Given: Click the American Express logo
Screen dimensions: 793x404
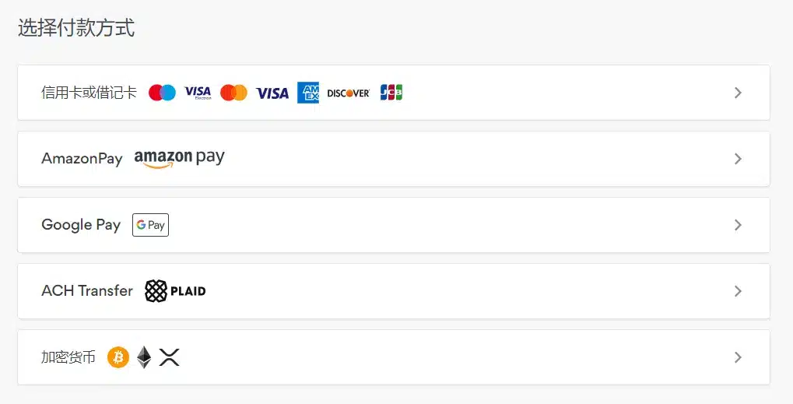Looking at the screenshot, I should point(308,93).
